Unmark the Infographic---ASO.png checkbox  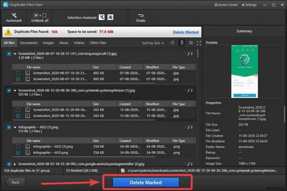click(x=18, y=152)
